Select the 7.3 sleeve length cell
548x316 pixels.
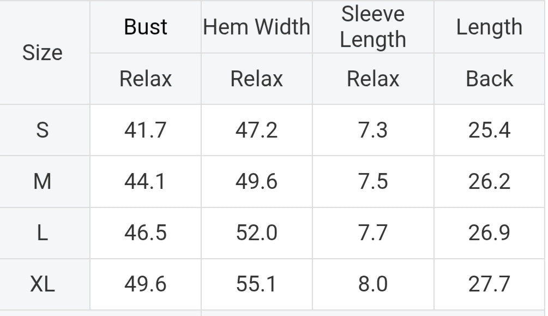click(x=373, y=130)
